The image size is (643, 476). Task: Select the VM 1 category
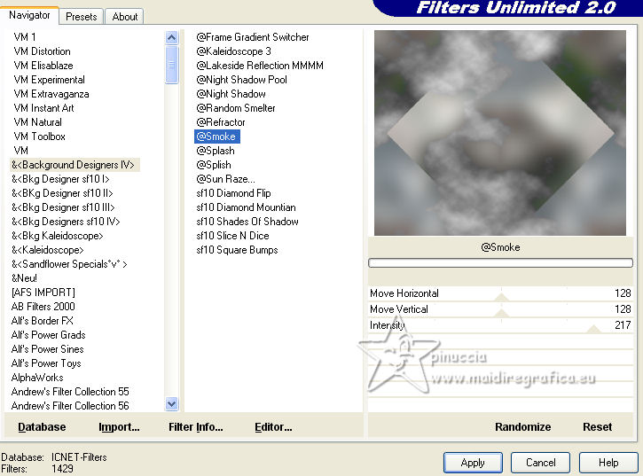(x=25, y=37)
